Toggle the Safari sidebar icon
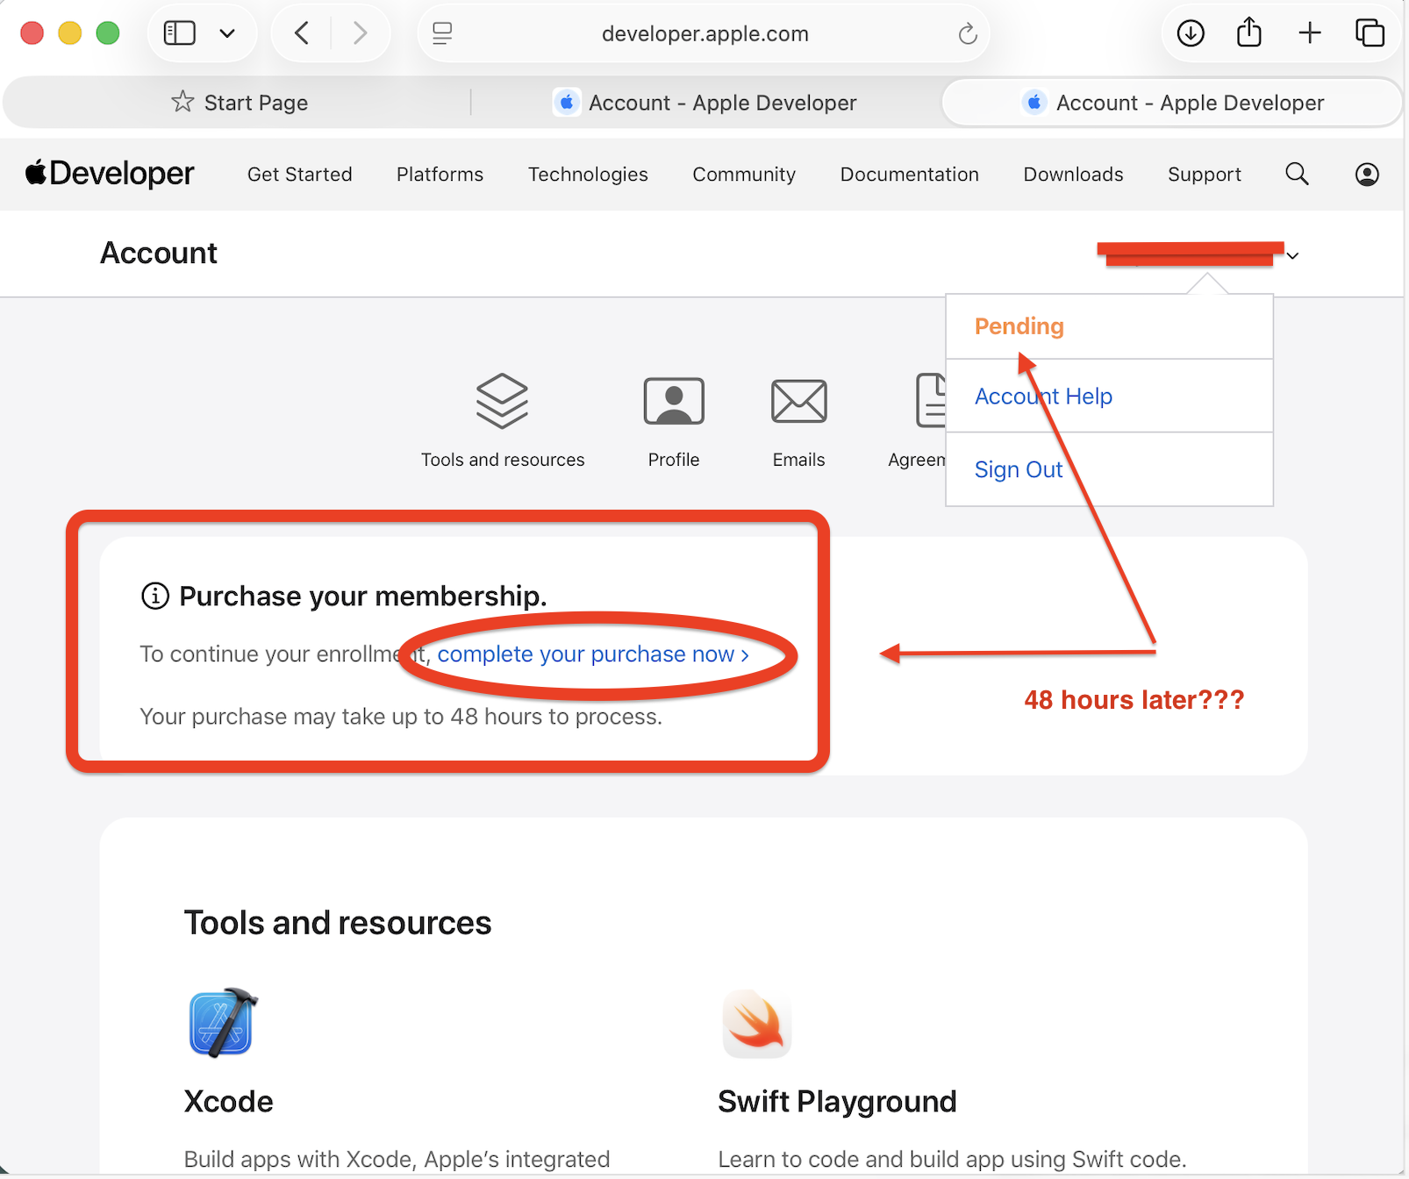 coord(180,33)
